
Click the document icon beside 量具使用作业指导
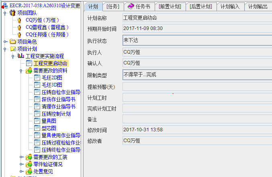pyautogui.click(x=37, y=135)
